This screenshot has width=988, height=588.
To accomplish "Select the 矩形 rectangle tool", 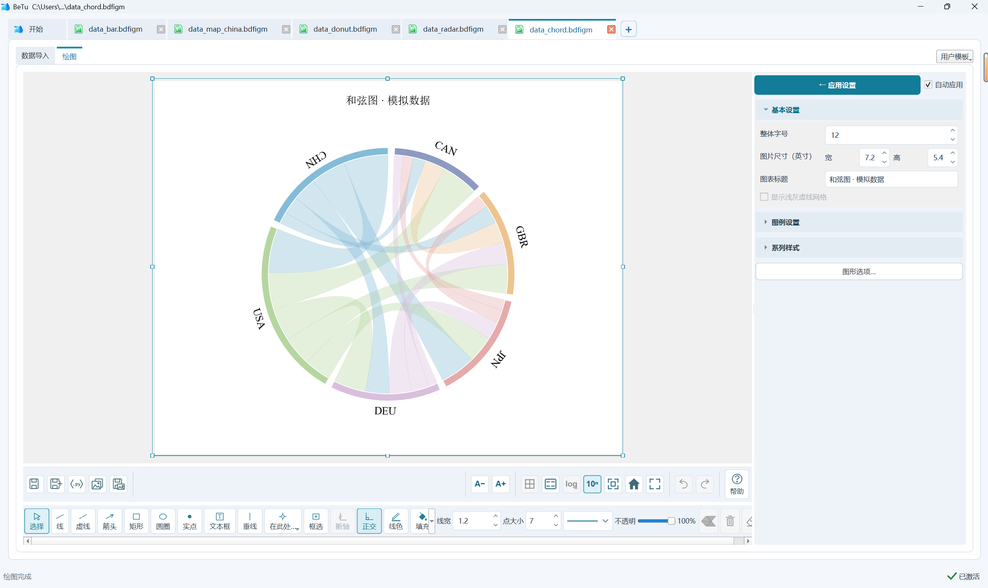I will pos(136,521).
